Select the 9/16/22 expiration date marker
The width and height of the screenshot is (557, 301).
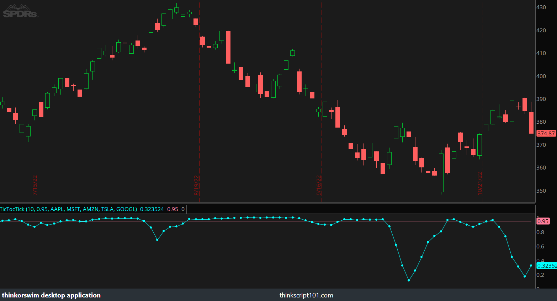coord(319,185)
